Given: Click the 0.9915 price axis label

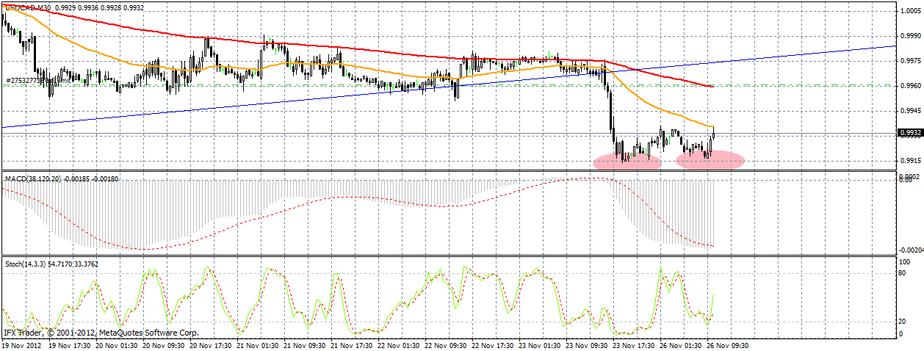Looking at the screenshot, I should click(909, 161).
